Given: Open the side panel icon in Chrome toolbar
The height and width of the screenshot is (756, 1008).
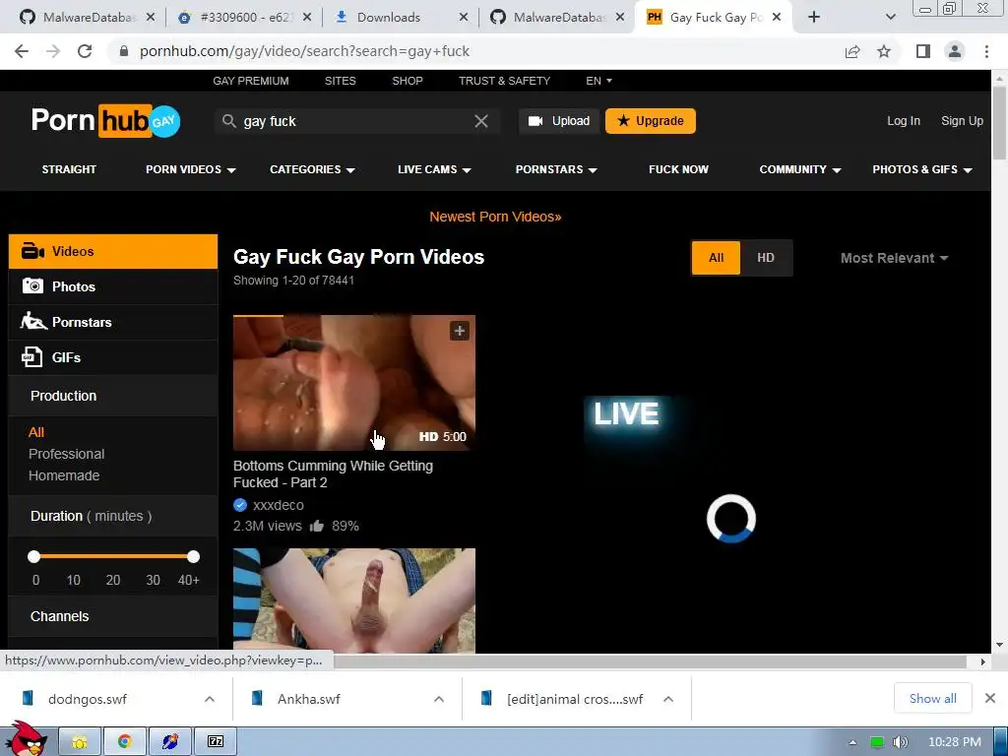Looking at the screenshot, I should pos(923,51).
